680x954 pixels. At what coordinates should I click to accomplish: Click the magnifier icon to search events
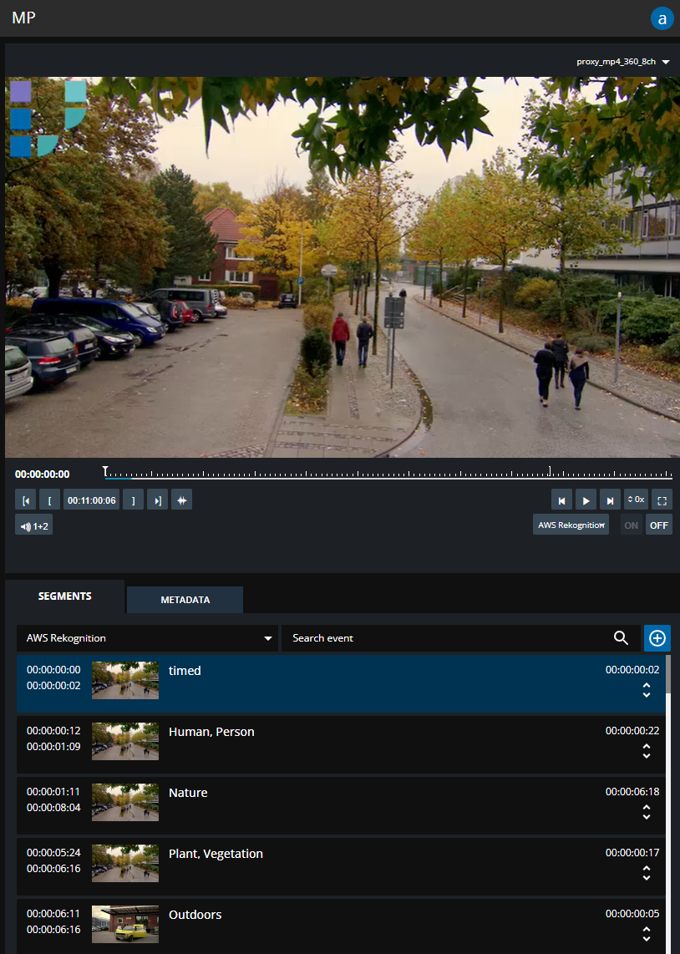click(x=621, y=637)
